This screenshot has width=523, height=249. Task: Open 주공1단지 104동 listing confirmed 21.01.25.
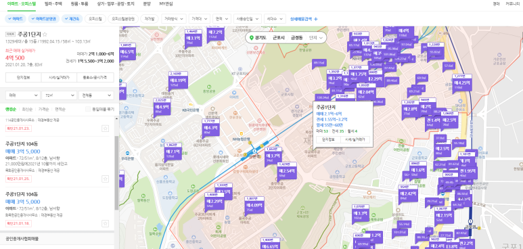(x=58, y=162)
